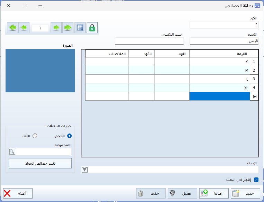
Task: Click the highlighted blue cell in row 5
Action: (220, 96)
